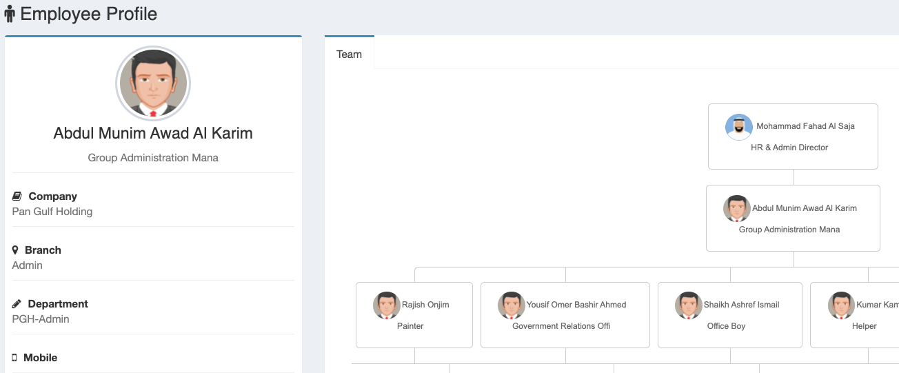Click the Painter title under Rajish Onjim
The height and width of the screenshot is (373, 899).
pos(410,326)
